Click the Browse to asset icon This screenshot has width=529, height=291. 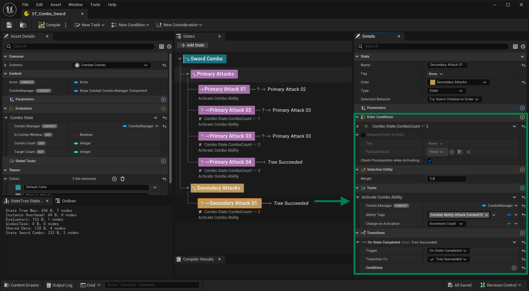[x=23, y=25]
